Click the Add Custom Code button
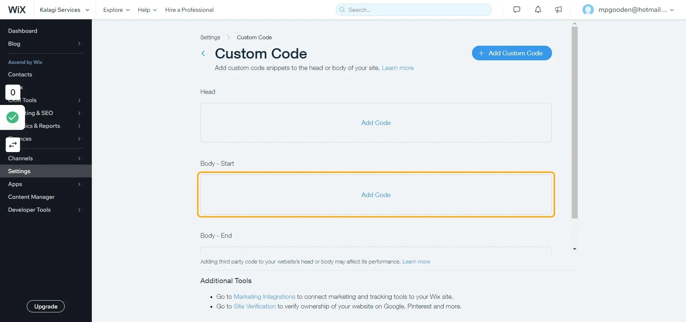This screenshot has width=686, height=322. click(512, 53)
